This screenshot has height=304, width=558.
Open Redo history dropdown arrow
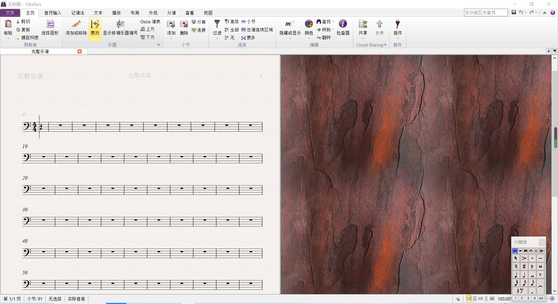click(536, 12)
